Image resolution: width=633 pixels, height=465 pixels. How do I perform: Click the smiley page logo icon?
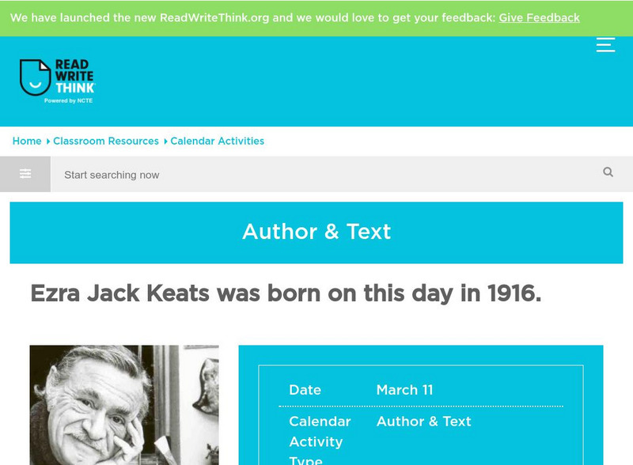[x=35, y=77]
